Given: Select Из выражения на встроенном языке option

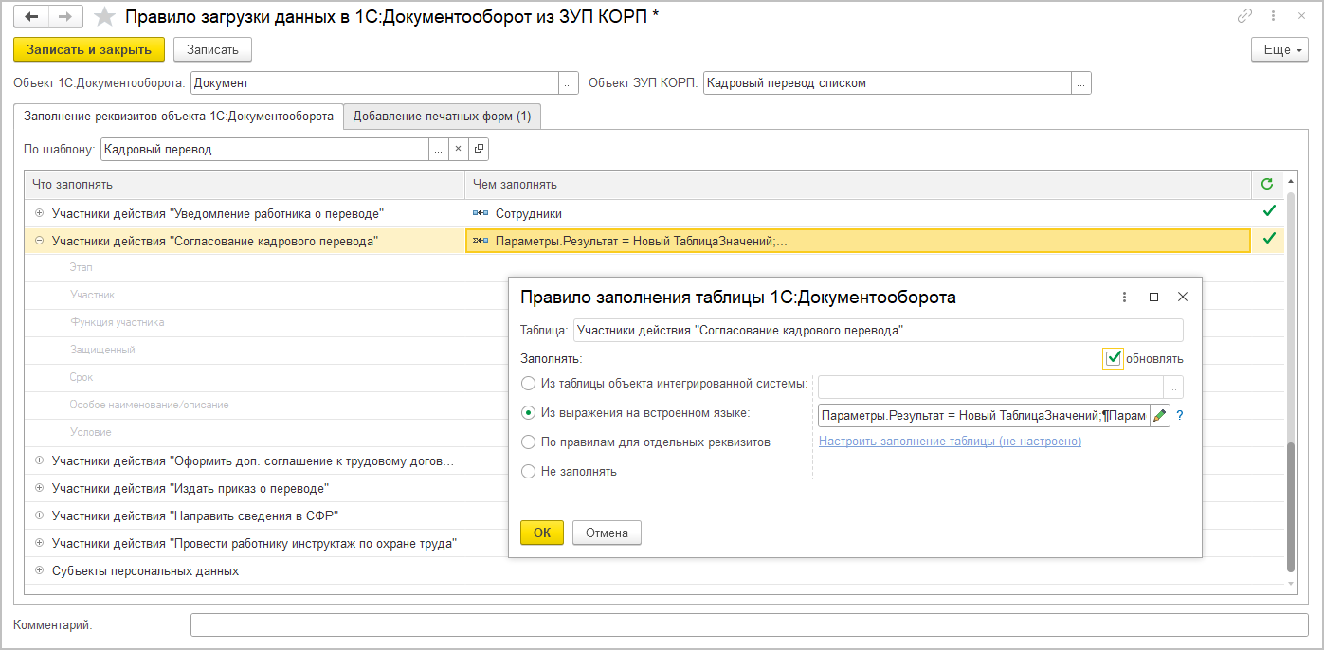Looking at the screenshot, I should [529, 412].
